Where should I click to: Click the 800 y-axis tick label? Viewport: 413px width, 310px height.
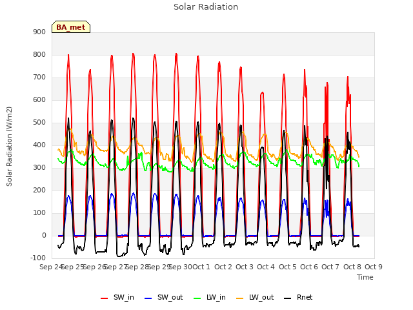[x=39, y=54]
